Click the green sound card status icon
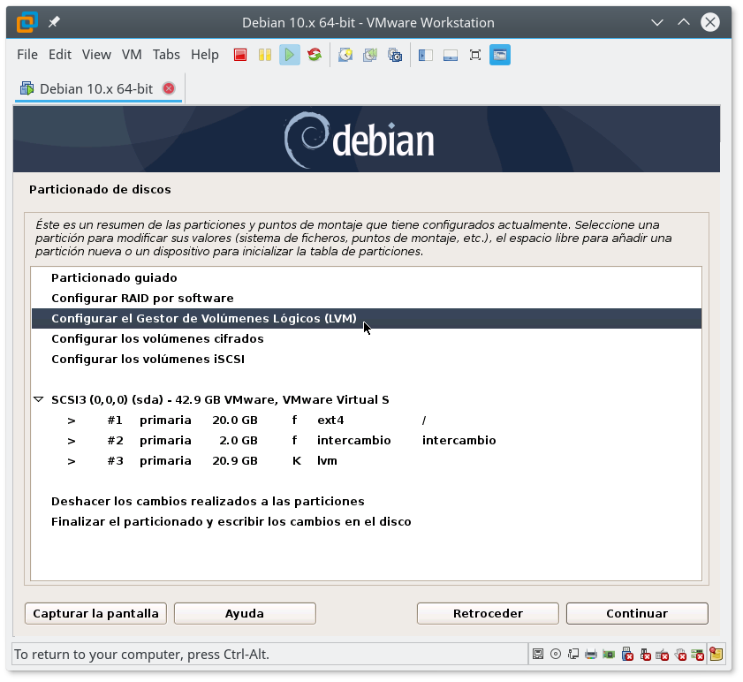 point(609,655)
